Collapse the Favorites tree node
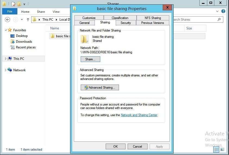Image resolution: width=229 pixels, height=155 pixels. [x=6, y=30]
